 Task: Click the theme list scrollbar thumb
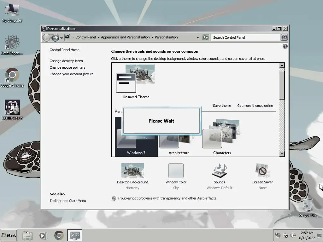tap(282, 85)
